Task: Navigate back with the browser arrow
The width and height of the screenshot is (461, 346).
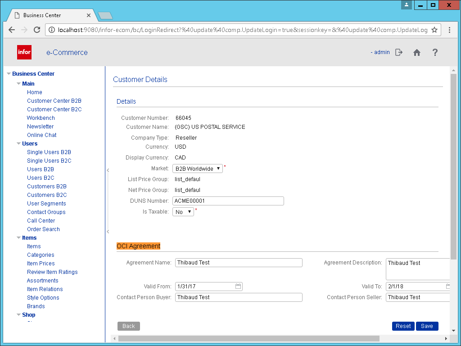Action: 12,30
